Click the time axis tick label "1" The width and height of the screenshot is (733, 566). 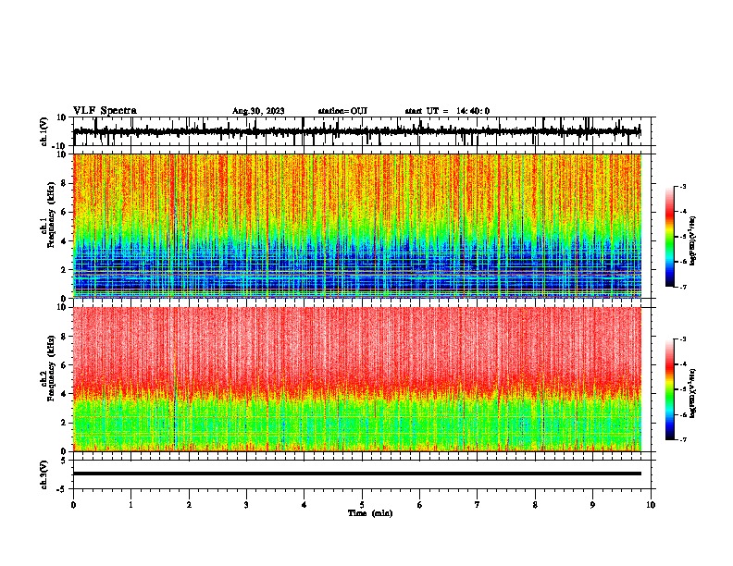pos(130,505)
